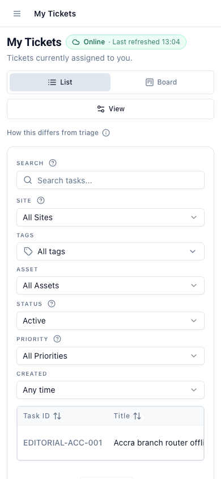Click the Search help question icon

[53, 163]
